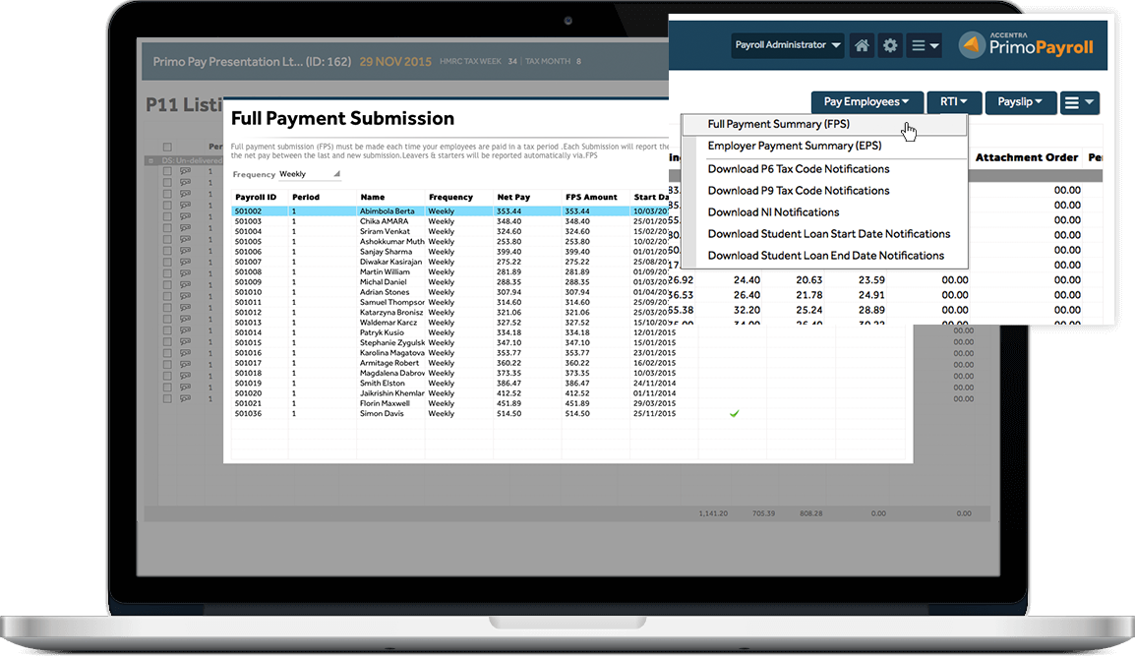Image resolution: width=1135 pixels, height=657 pixels.
Task: Expand the Pay Employees dropdown
Action: (x=867, y=102)
